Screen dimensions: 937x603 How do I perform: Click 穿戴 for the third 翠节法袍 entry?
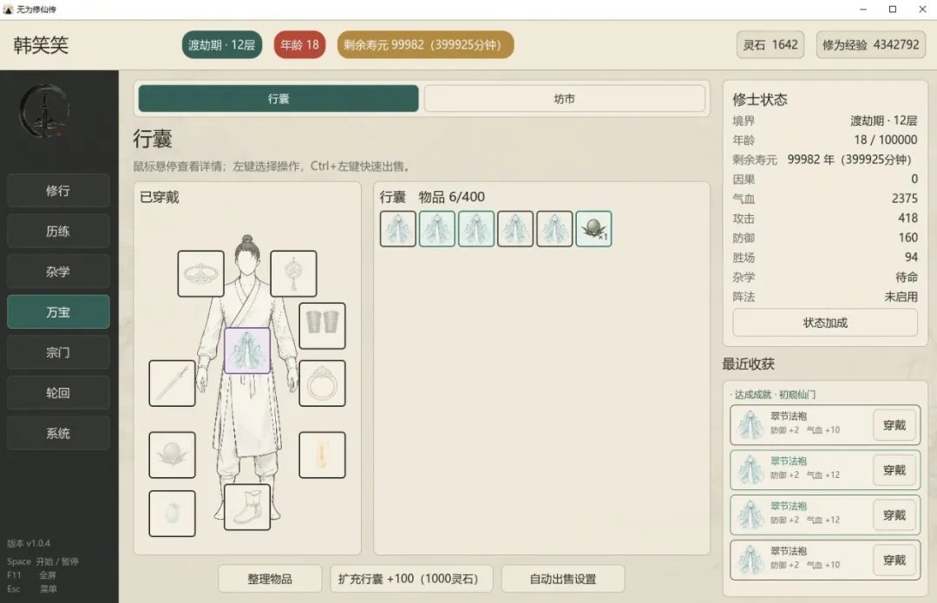(x=894, y=515)
